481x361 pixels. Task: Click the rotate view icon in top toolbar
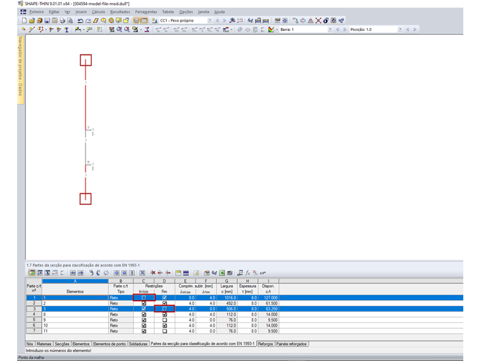[303, 20]
